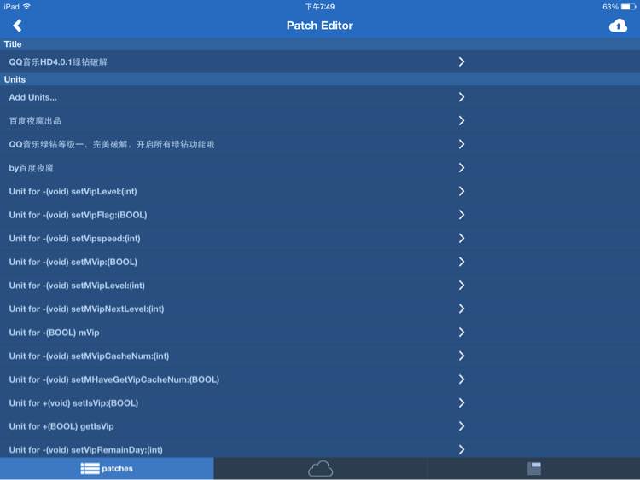Screen dimensions: 640x480
Task: Tap the 下午7:49 clock in status bar
Action: pyautogui.click(x=320, y=7)
